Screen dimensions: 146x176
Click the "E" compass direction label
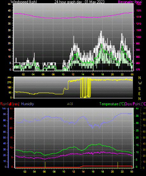(140, 94)
